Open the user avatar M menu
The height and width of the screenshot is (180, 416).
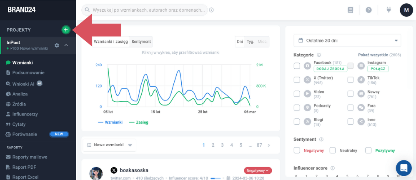point(406,10)
